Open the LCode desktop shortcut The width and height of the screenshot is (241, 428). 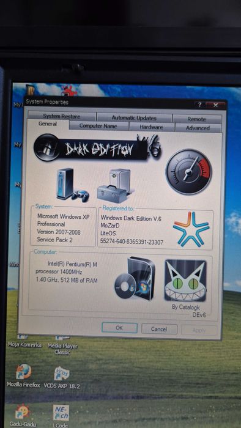coord(61,416)
